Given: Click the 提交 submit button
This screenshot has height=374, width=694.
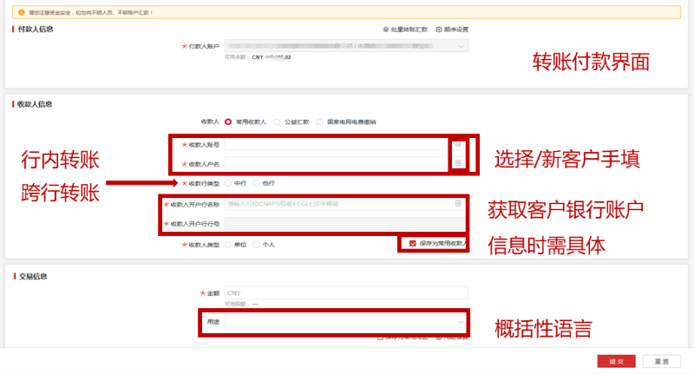Looking at the screenshot, I should 616,361.
